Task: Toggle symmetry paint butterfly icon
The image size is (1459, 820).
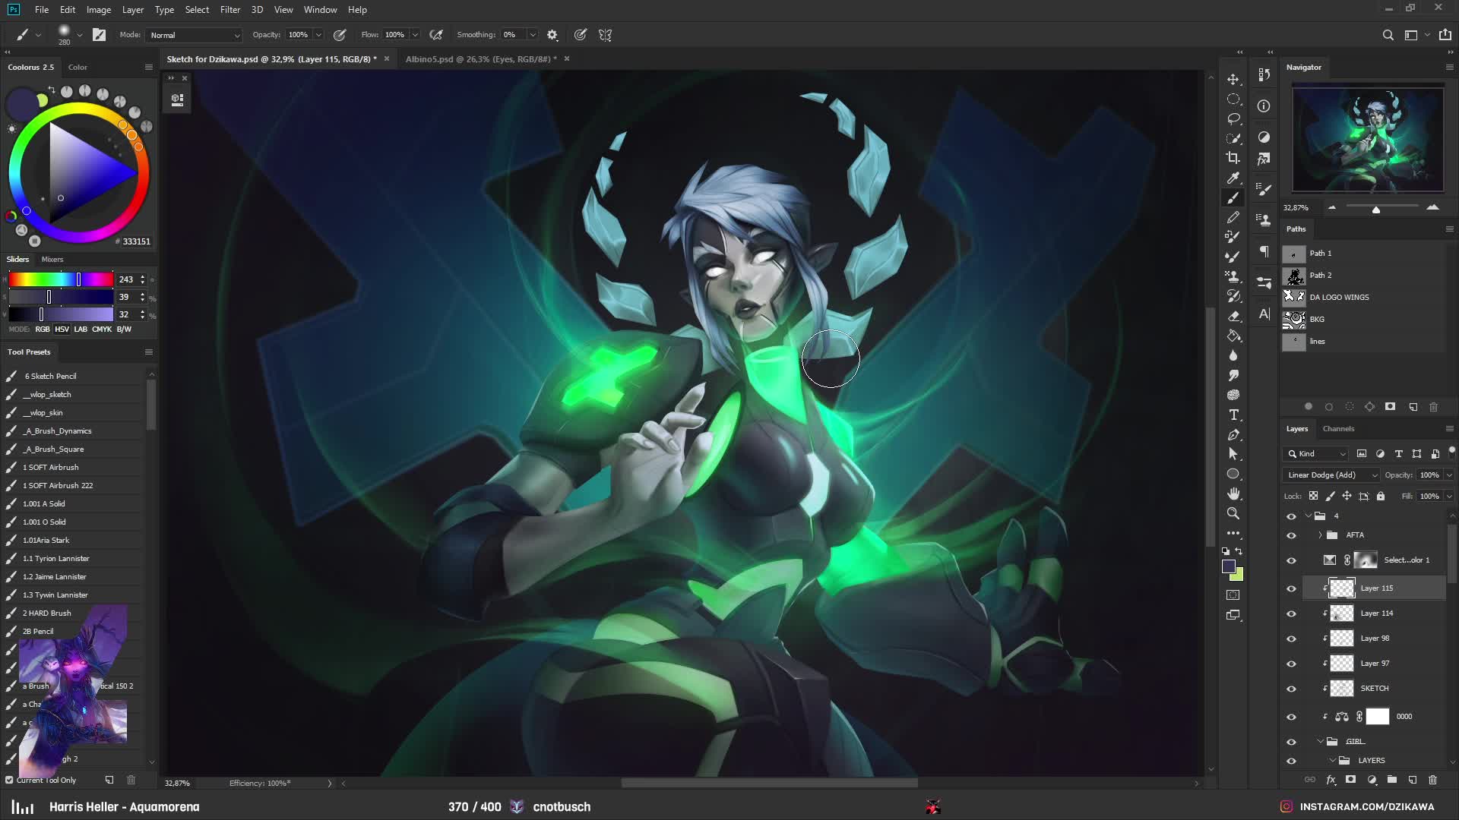Action: pyautogui.click(x=605, y=35)
